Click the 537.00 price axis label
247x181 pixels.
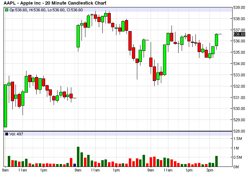coord(239,30)
